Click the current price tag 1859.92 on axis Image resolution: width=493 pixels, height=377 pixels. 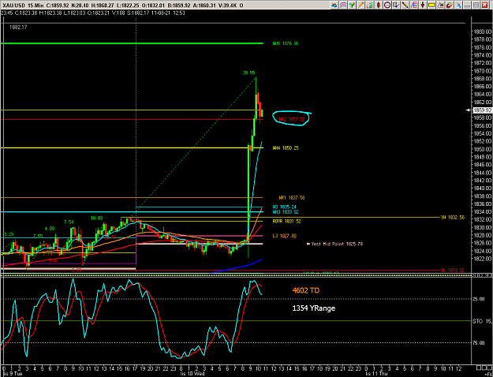[482, 110]
